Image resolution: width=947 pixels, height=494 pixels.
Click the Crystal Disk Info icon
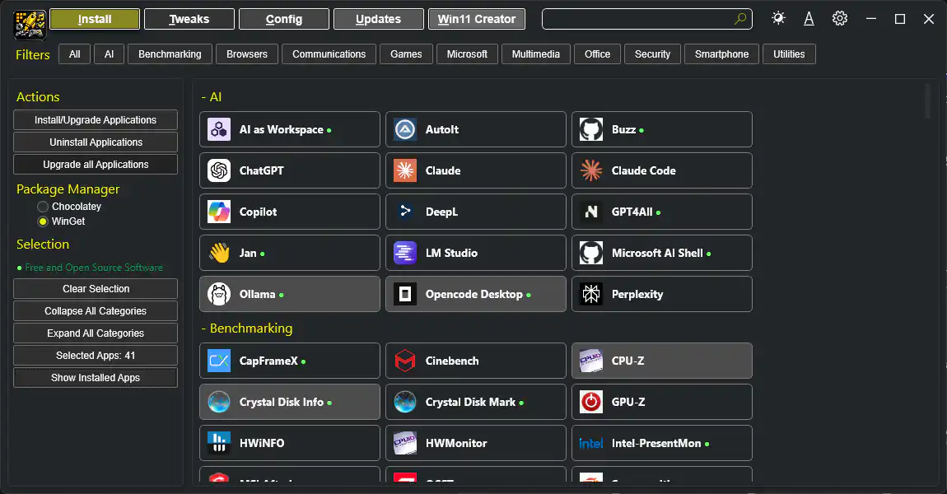click(218, 402)
